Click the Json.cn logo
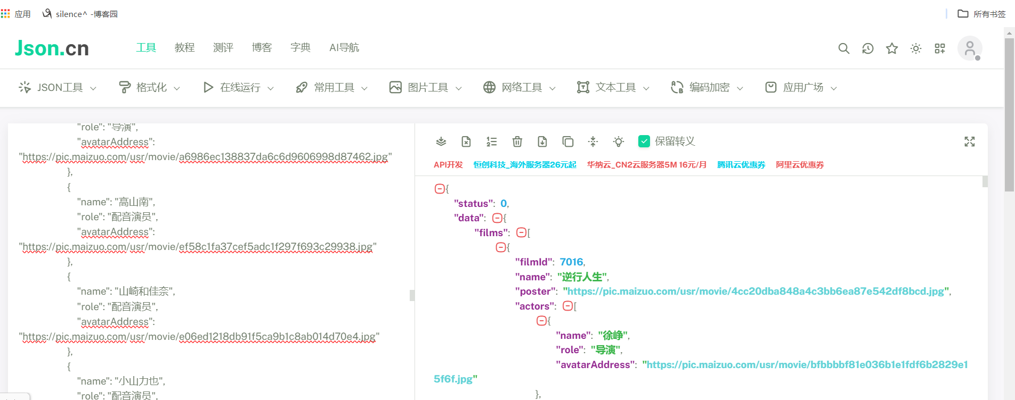Screen dimensions: 1015x400 point(52,48)
